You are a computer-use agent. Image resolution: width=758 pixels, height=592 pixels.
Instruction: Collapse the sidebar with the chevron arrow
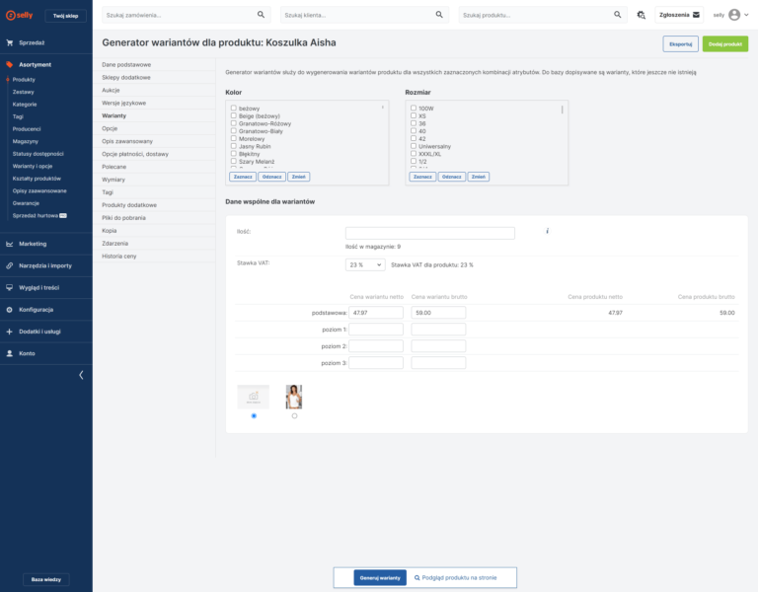click(81, 375)
